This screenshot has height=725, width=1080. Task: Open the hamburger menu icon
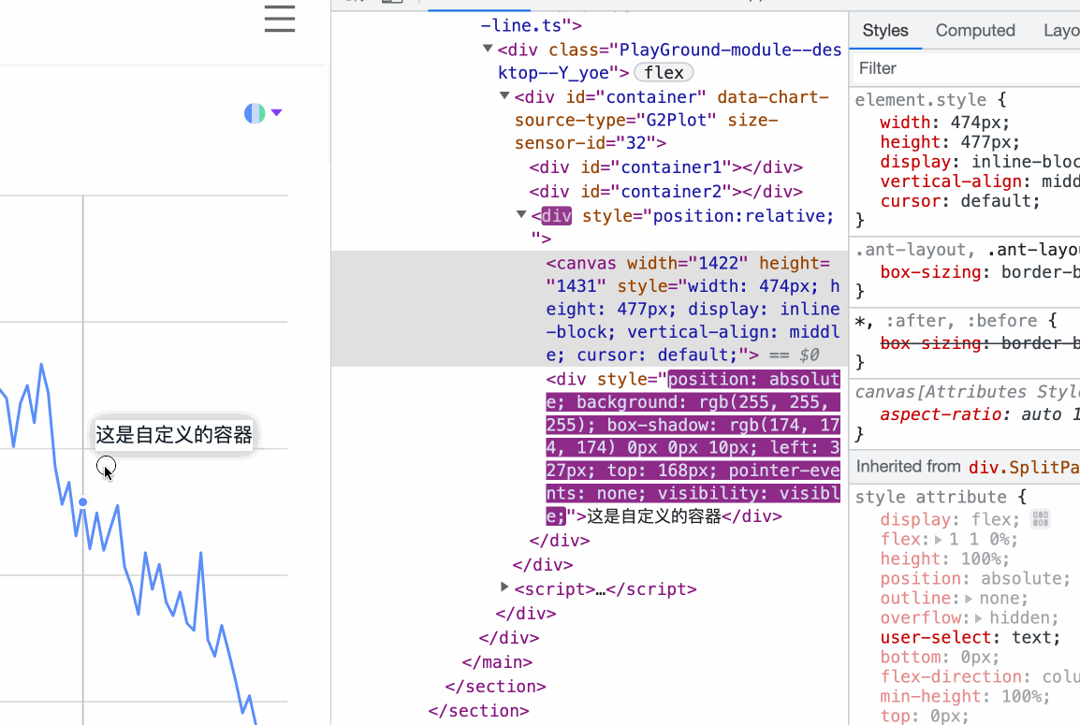[x=280, y=19]
